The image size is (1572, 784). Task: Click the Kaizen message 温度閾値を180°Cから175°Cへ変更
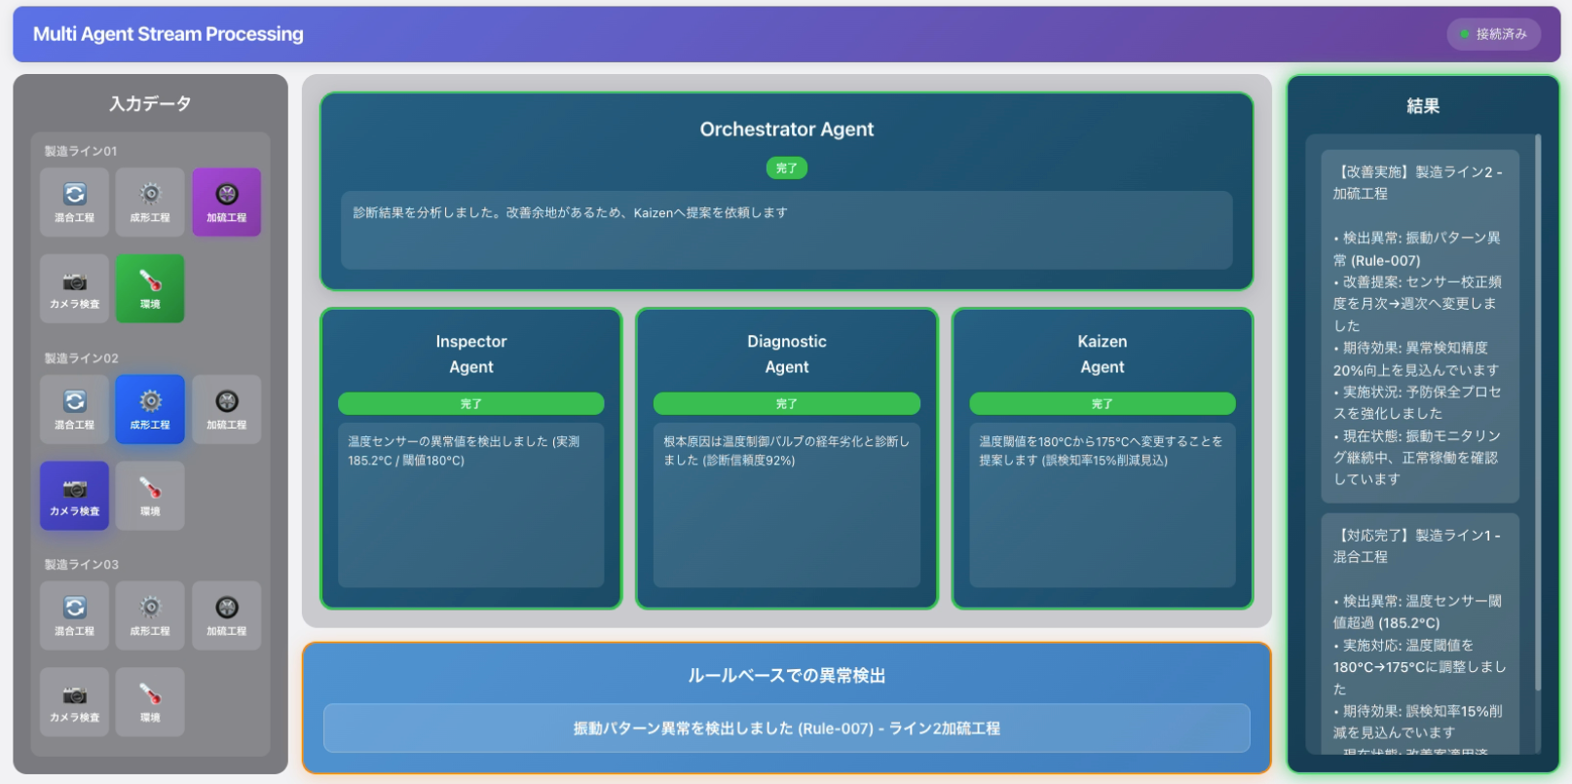pos(1102,451)
